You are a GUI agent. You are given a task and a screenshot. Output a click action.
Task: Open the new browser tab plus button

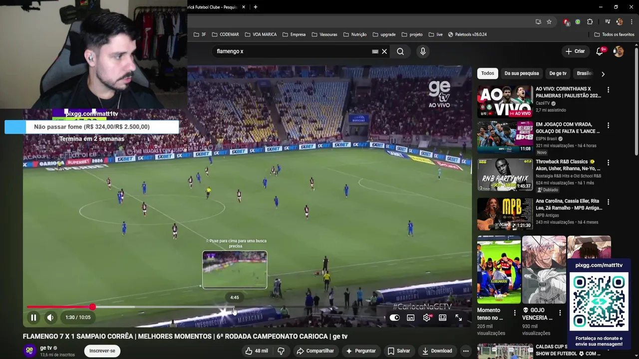pyautogui.click(x=256, y=7)
